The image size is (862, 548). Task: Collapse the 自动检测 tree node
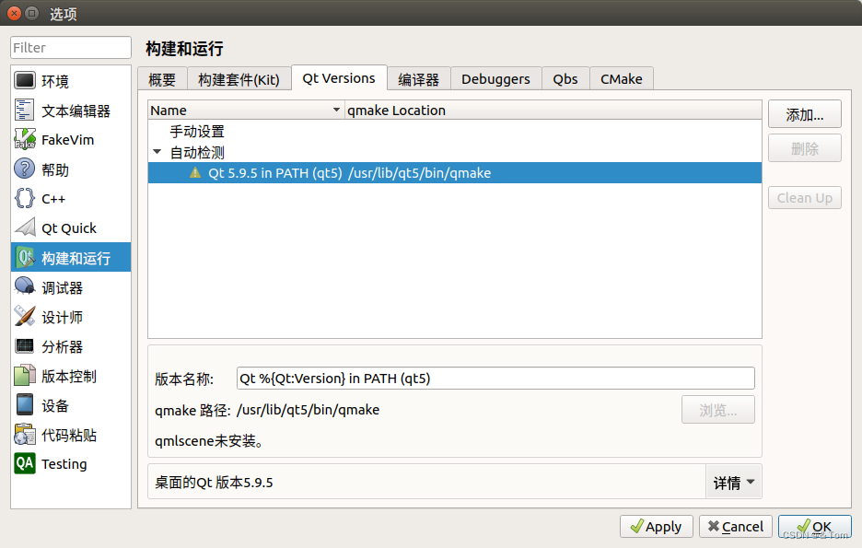coord(157,152)
